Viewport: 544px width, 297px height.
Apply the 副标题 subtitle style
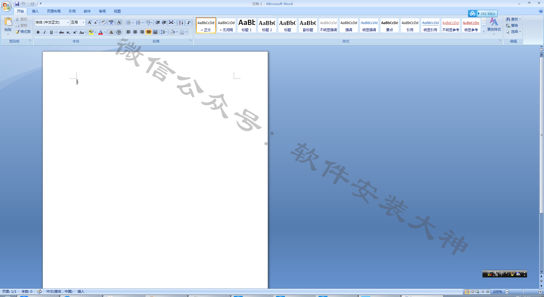(x=308, y=25)
